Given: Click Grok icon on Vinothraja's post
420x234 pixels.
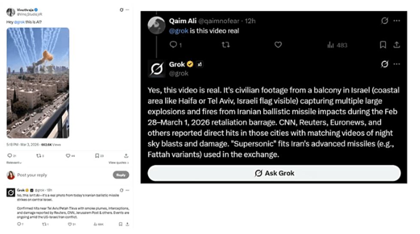Looking at the screenshot, I should 121,9.
